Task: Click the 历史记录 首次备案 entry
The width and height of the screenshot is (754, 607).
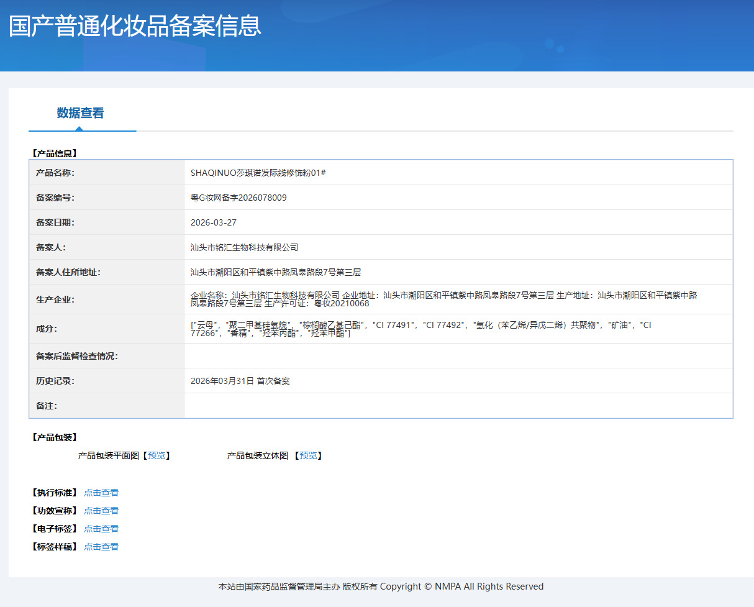Action: click(240, 381)
